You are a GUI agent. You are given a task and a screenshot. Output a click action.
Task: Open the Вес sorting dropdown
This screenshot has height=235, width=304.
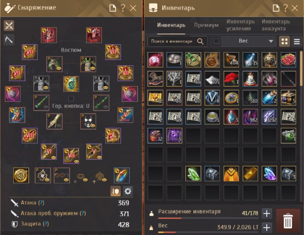(x=247, y=41)
